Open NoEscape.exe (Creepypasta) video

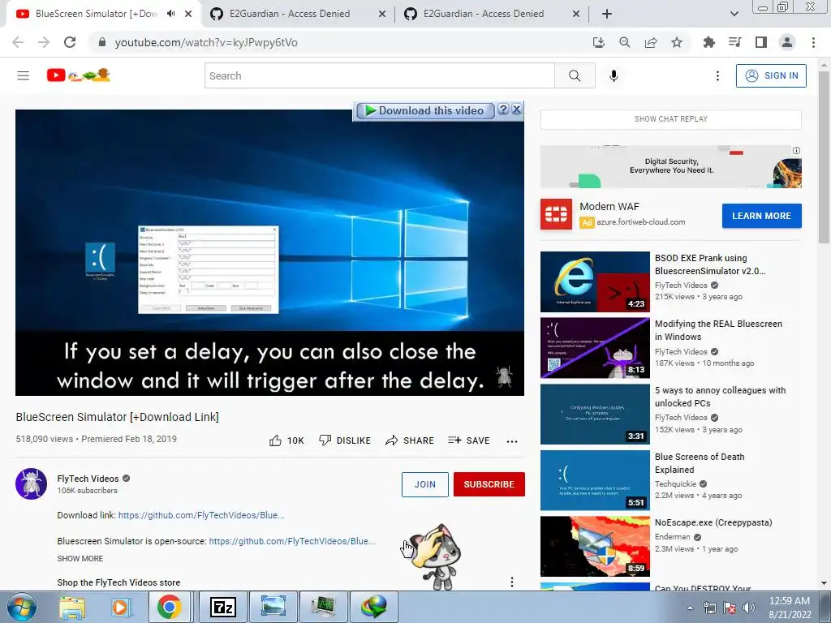[x=713, y=522]
